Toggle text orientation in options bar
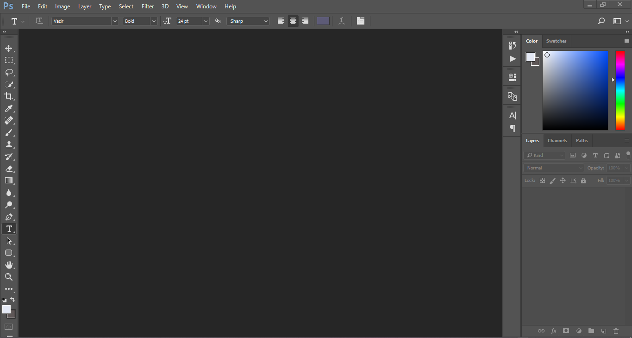Image resolution: width=632 pixels, height=338 pixels. [x=39, y=21]
